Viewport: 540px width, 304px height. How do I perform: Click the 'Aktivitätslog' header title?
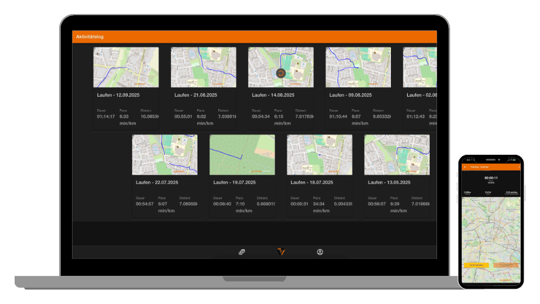point(90,37)
